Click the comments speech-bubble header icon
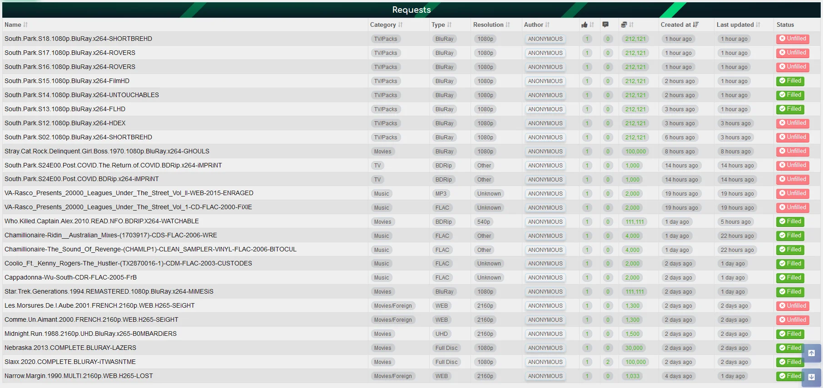The image size is (823, 388). pyautogui.click(x=605, y=25)
